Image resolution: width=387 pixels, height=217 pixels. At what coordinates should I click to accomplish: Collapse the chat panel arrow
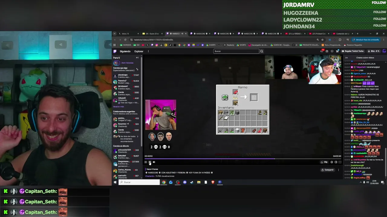pos(346,58)
